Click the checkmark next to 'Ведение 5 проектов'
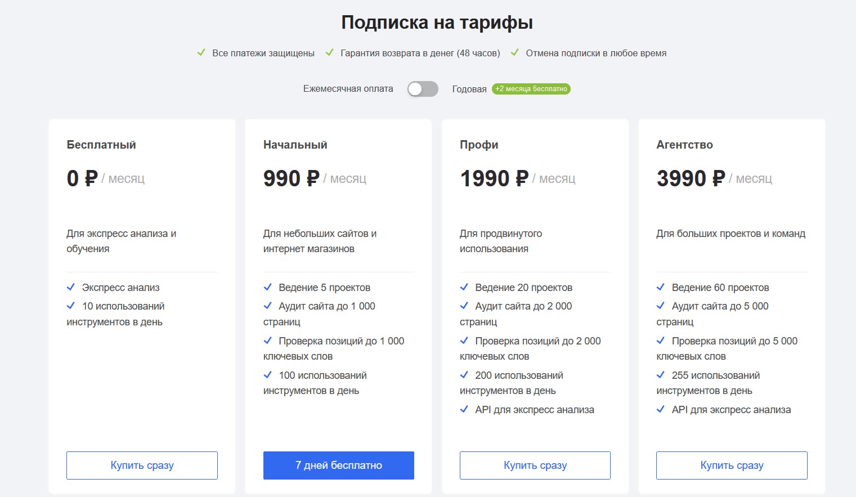 tap(268, 287)
